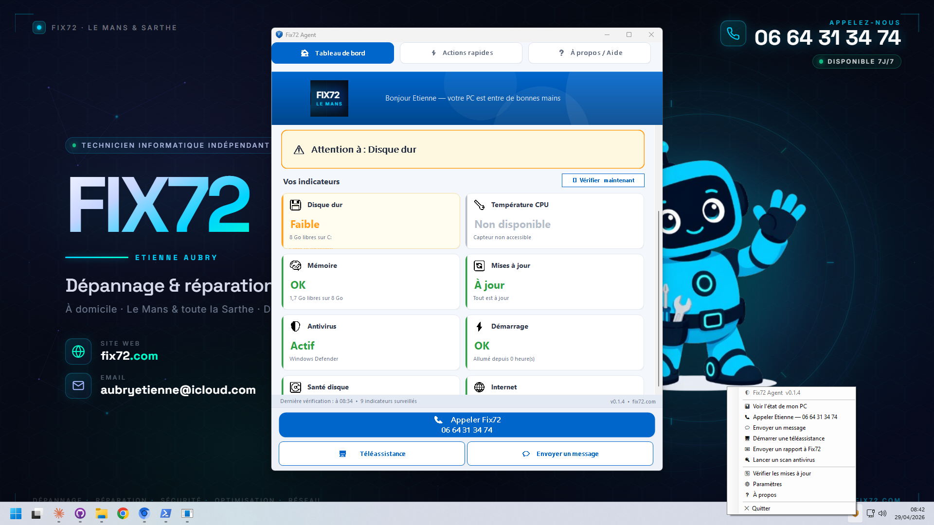934x525 pixels.
Task: Click the Mémoire brain icon
Action: (x=295, y=265)
